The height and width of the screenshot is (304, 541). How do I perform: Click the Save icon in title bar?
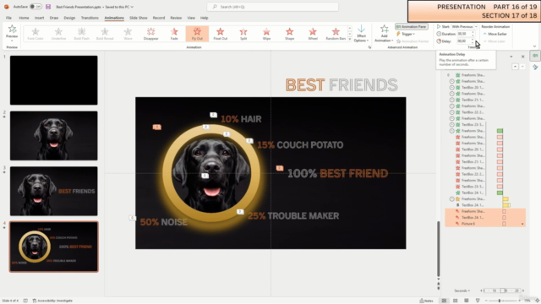[48, 7]
